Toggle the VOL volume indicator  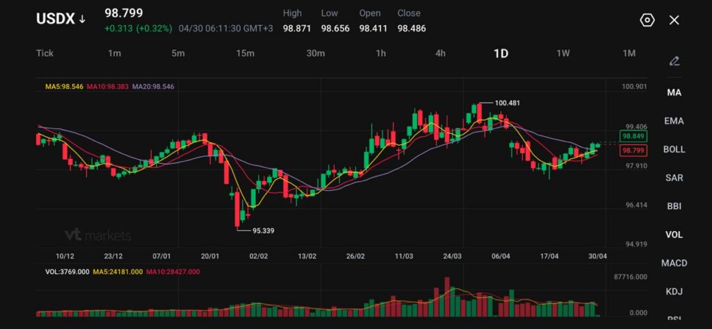(x=674, y=235)
